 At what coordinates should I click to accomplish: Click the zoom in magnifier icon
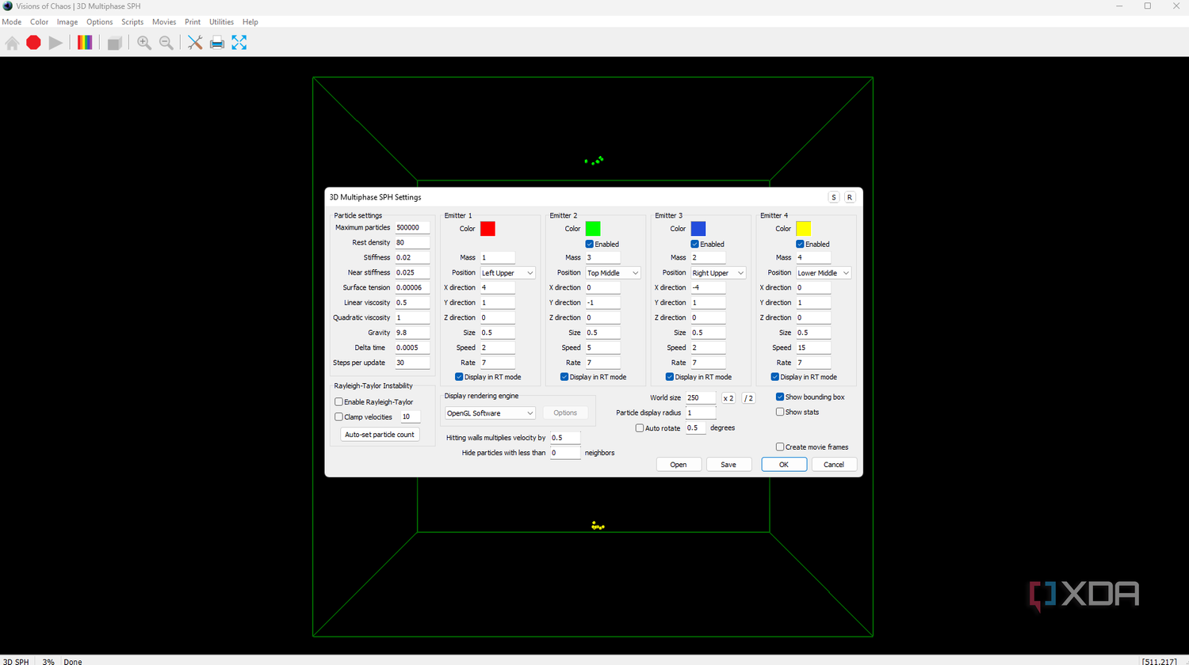(144, 43)
